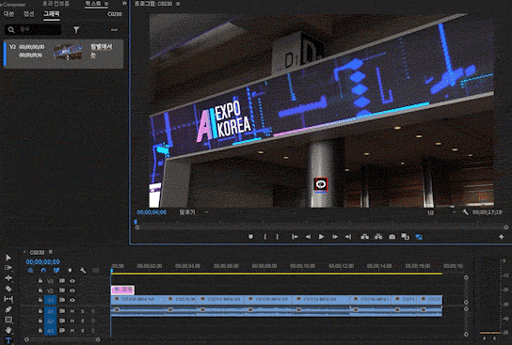The width and height of the screenshot is (512, 345).
Task: Switch to 대본 tab
Action: (x=8, y=14)
